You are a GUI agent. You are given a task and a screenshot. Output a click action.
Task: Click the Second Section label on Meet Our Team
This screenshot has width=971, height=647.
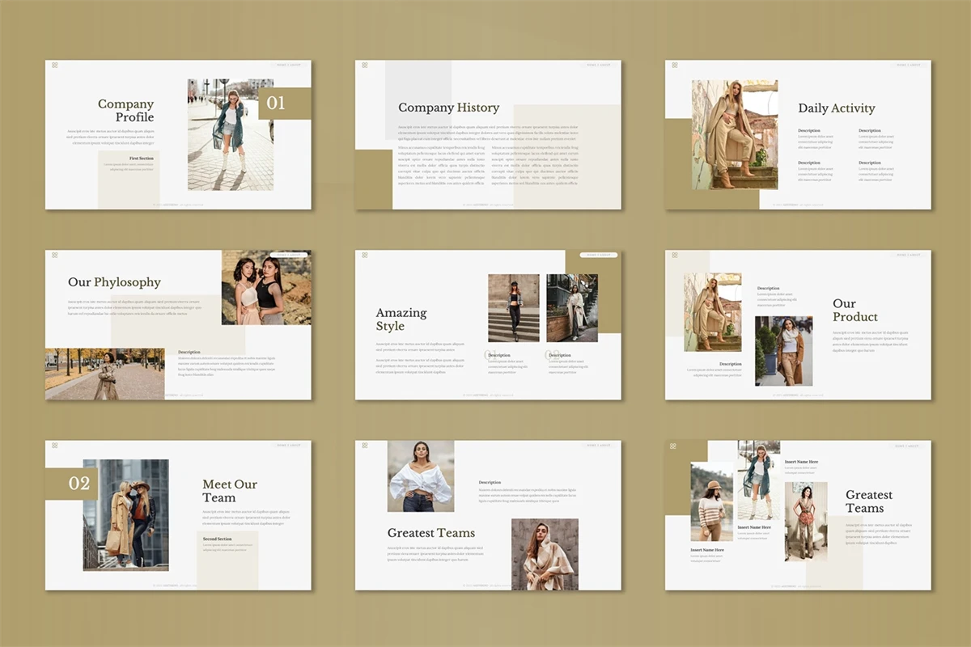click(217, 539)
